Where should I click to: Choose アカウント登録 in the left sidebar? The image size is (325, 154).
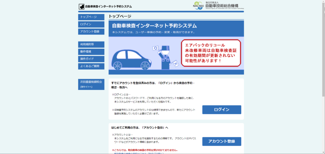91,31
